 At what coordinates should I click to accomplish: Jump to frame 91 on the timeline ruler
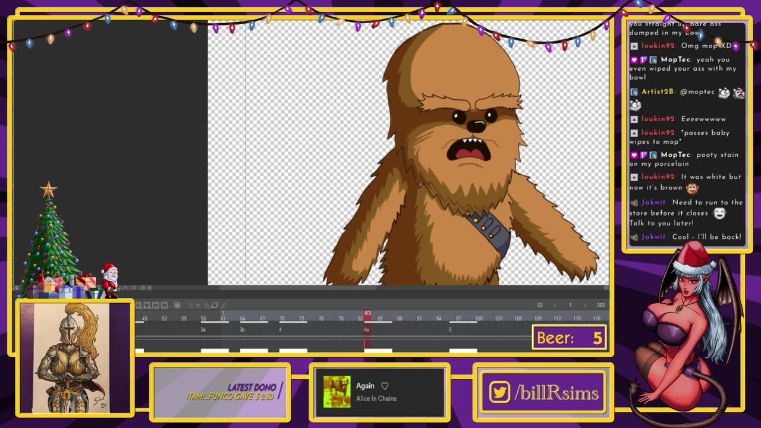(x=419, y=319)
